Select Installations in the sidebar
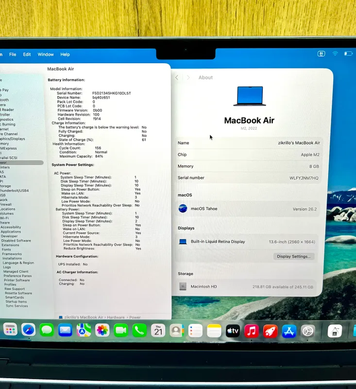The width and height of the screenshot is (356, 389). (x=12, y=258)
